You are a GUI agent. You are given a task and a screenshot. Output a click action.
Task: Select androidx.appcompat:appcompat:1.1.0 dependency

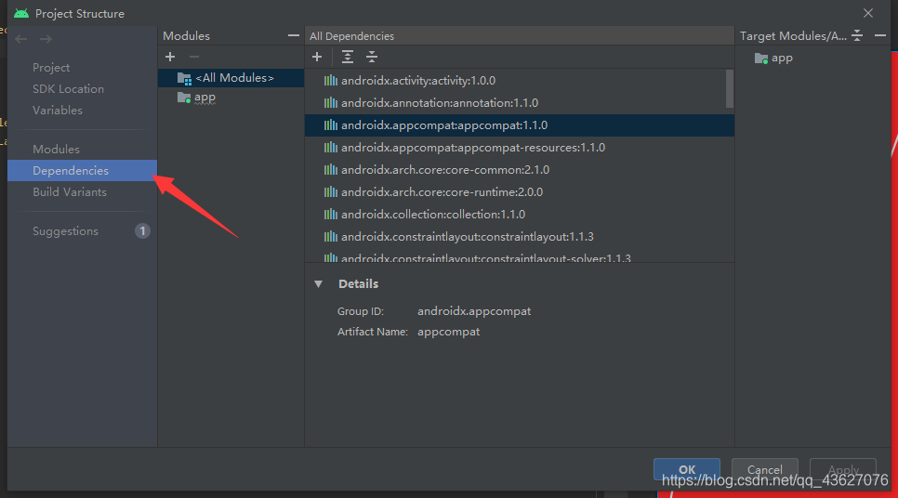[519, 125]
